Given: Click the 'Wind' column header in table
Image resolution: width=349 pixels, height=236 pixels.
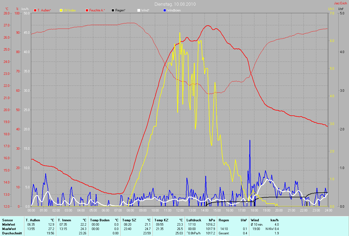Looking at the screenshot, I should (x=255, y=220).
